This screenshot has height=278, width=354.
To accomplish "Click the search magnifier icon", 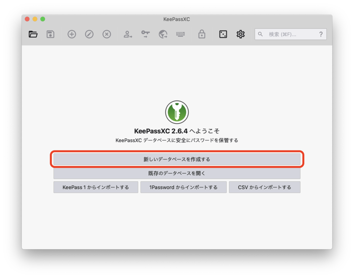I will click(x=260, y=34).
